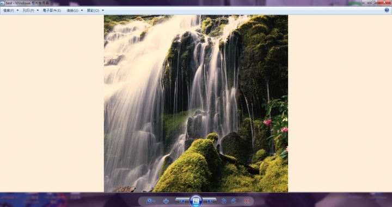This screenshot has height=207, width=392.
Task: Restore down the Photo Viewer window
Action: [x=373, y=3]
